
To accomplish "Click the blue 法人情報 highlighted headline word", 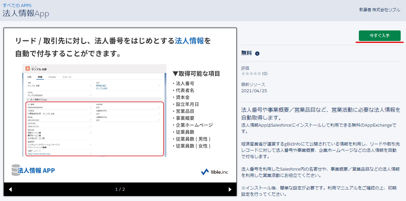I will pyautogui.click(x=189, y=41).
